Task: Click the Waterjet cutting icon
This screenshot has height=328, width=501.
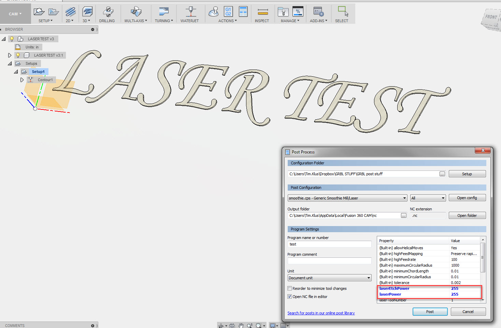Action: [191, 12]
